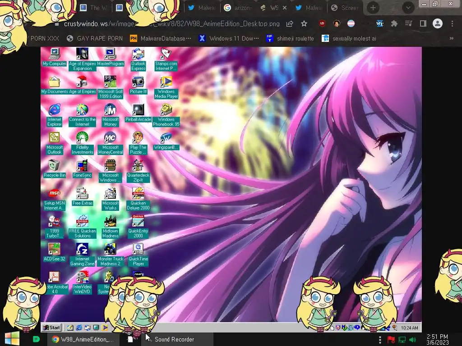Image resolution: width=462 pixels, height=346 pixels.
Task: Click the Windows 98 Start button
Action: [51, 328]
